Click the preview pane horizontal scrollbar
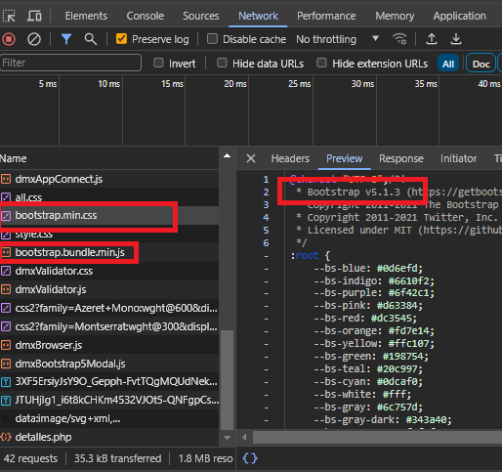The width and height of the screenshot is (502, 472). (x=377, y=437)
